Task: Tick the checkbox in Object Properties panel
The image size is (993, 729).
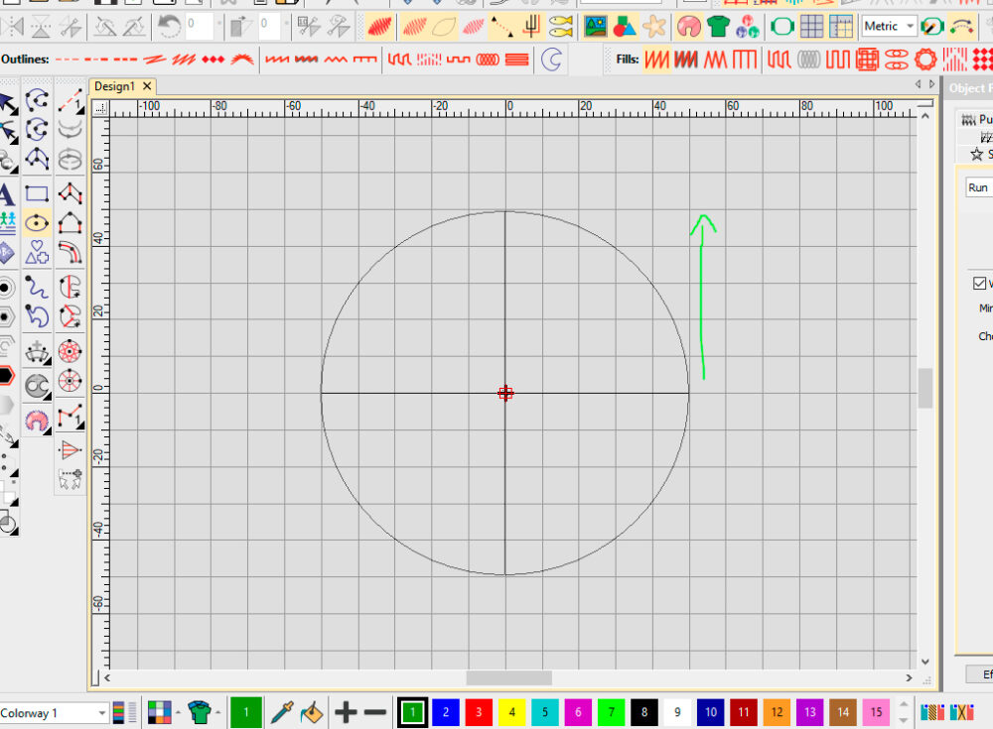Action: [979, 284]
